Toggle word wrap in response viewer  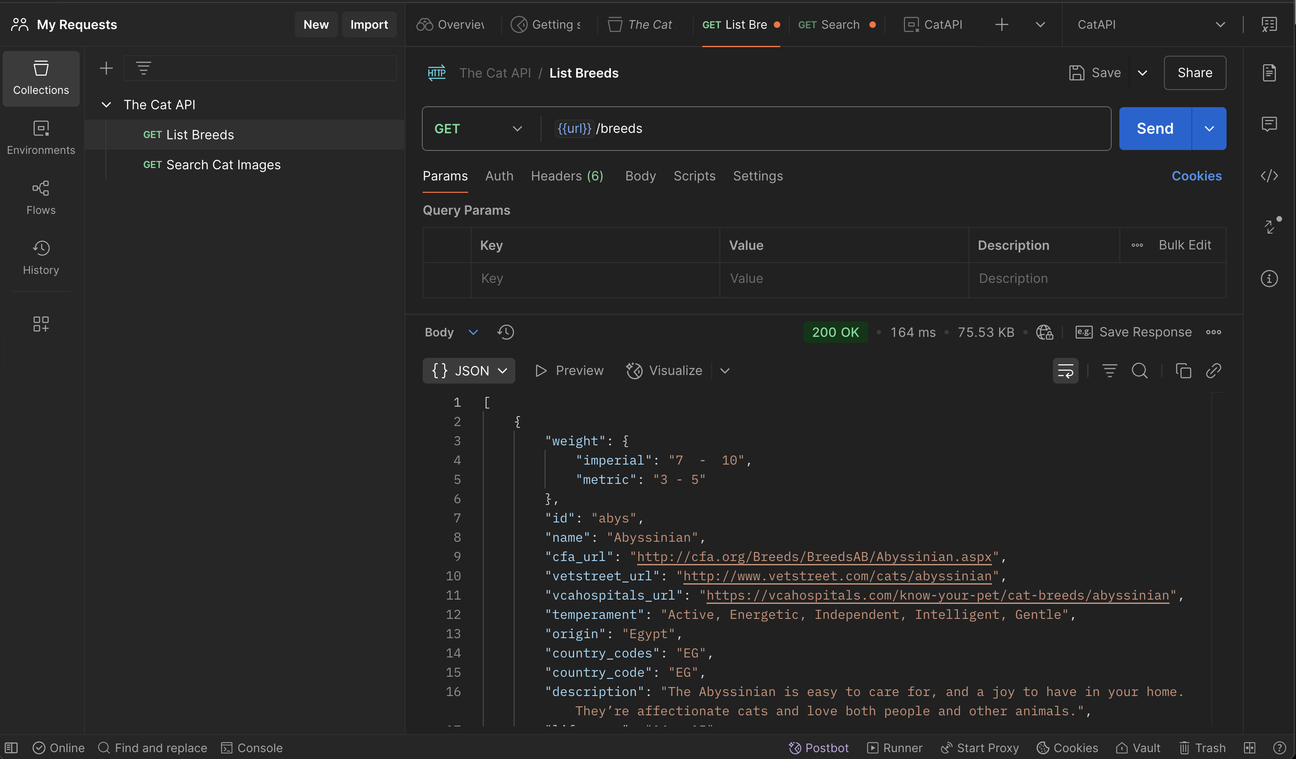point(1065,371)
